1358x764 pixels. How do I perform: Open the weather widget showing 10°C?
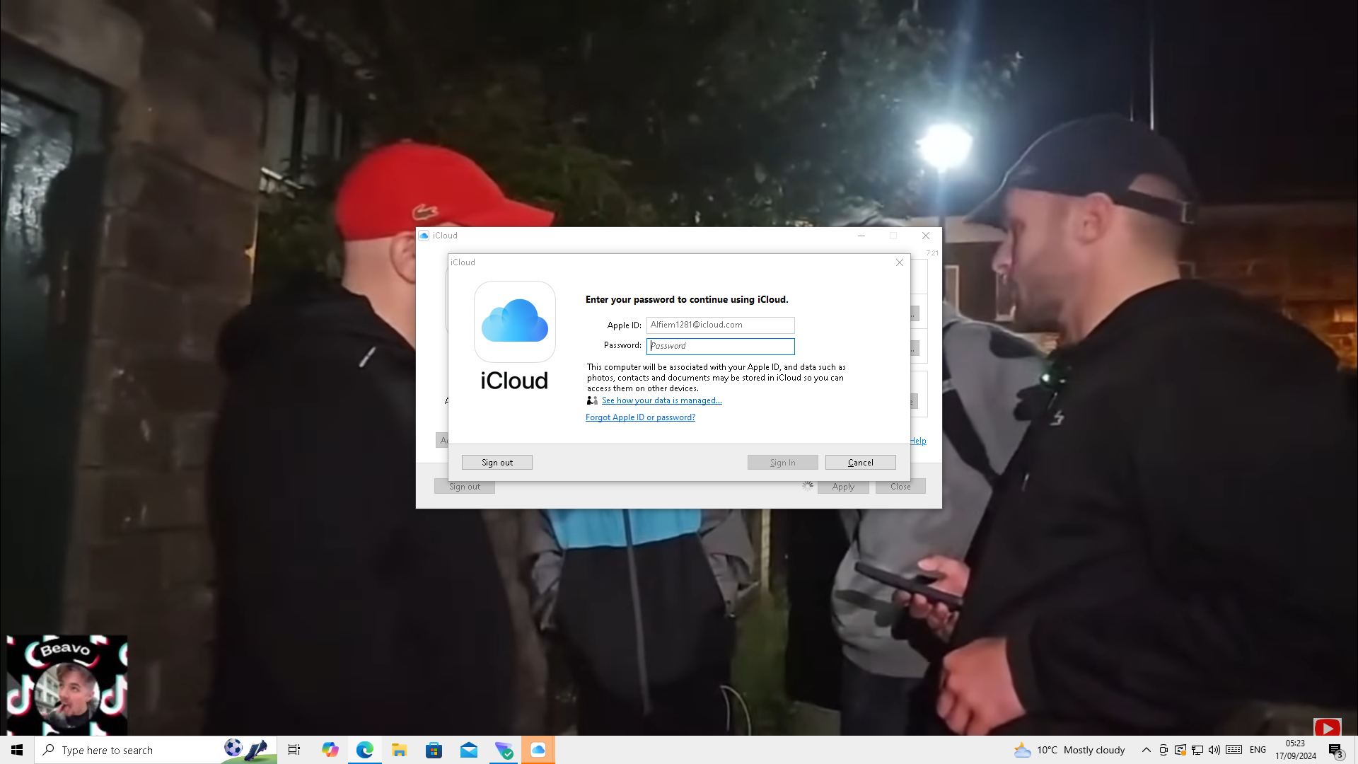click(1069, 750)
